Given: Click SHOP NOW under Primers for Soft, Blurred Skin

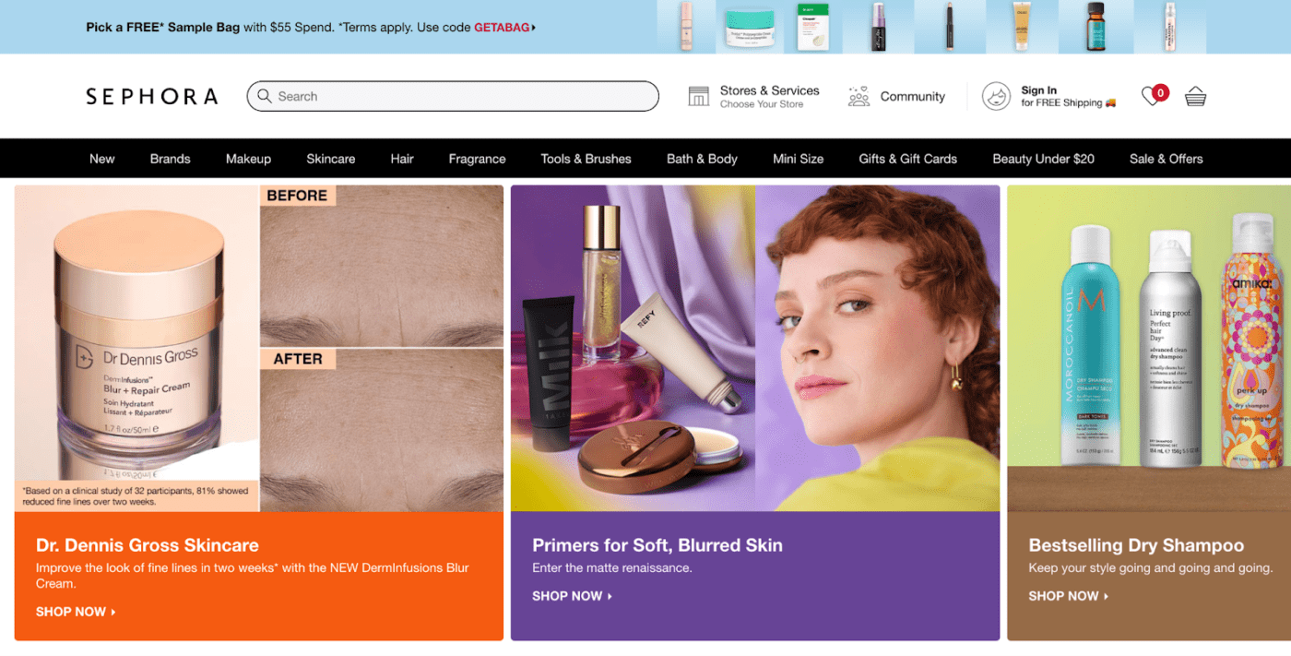Looking at the screenshot, I should click(572, 596).
